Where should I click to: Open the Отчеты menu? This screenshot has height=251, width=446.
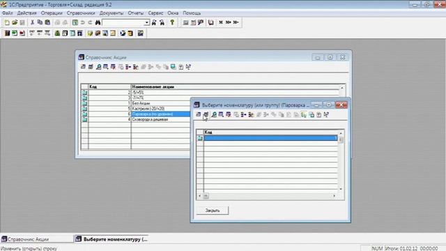(136, 13)
